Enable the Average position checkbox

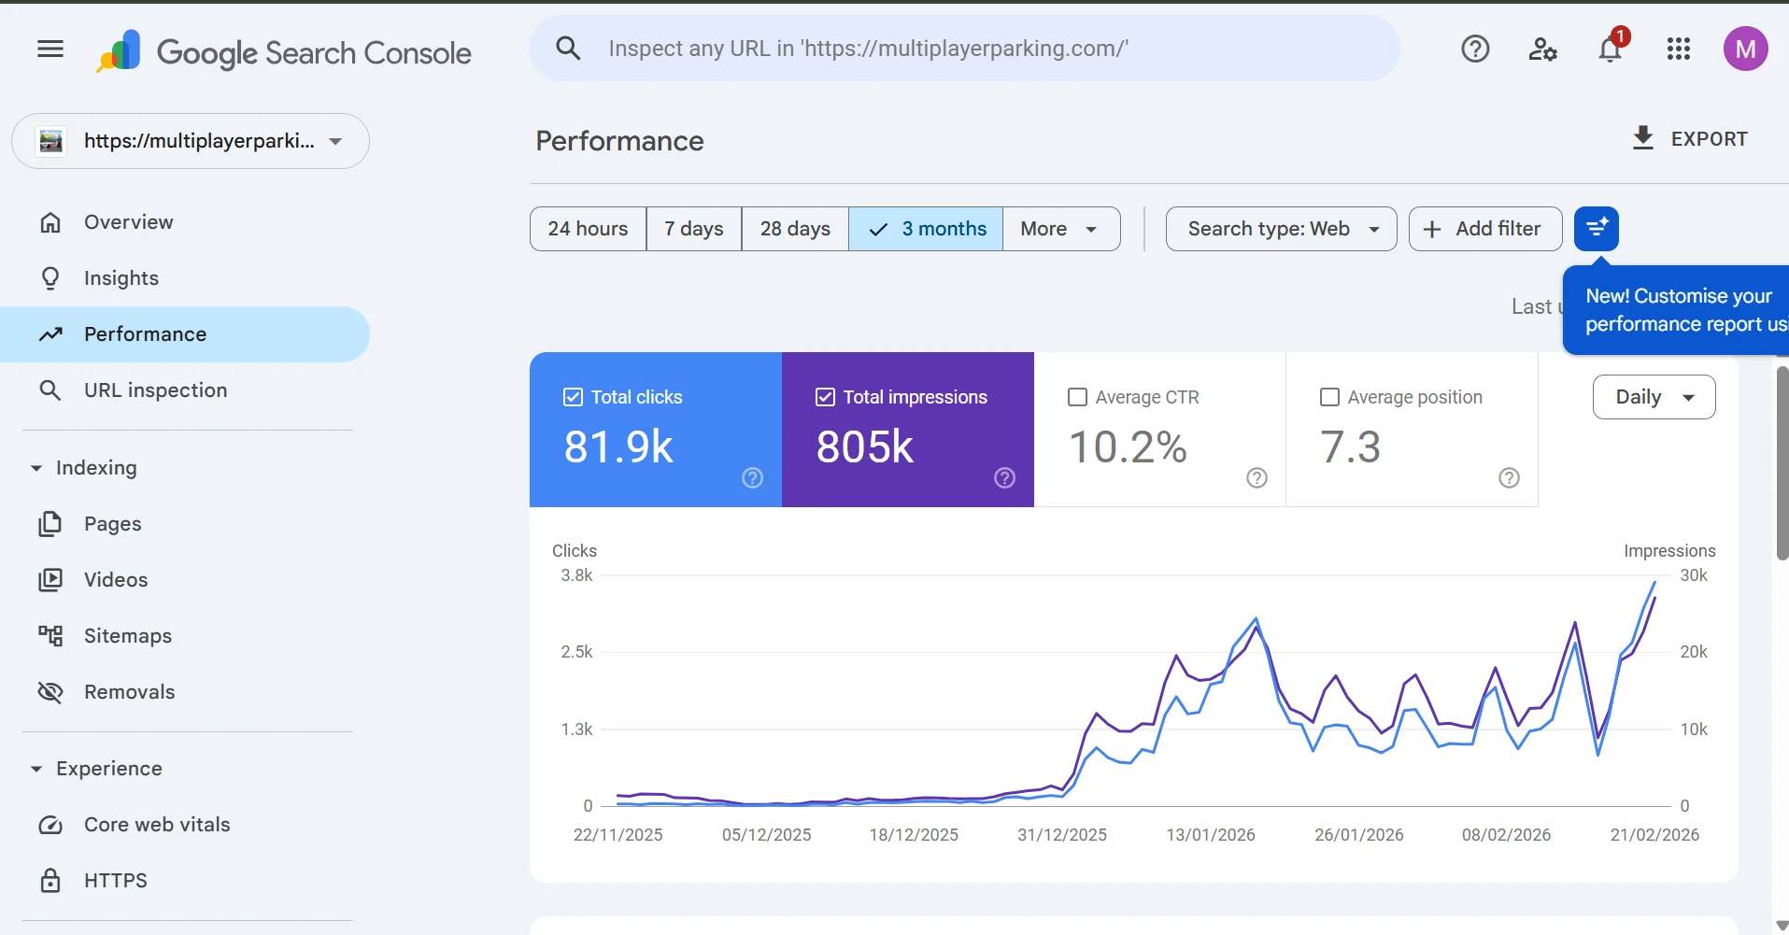point(1329,397)
